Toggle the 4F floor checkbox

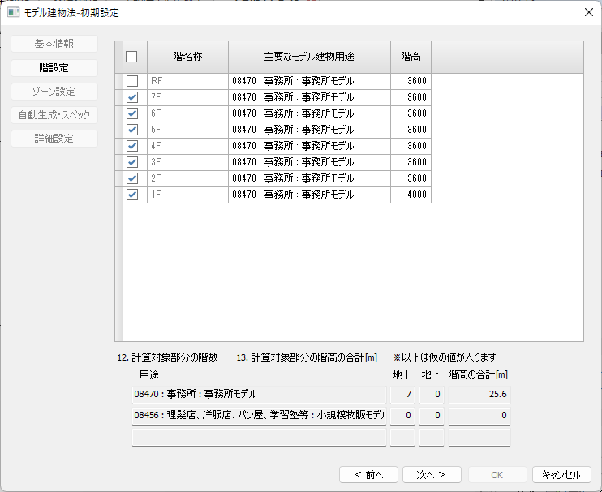132,146
